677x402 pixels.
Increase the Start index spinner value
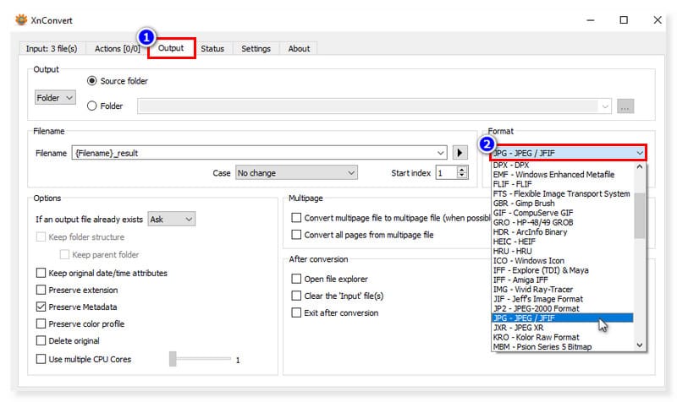462,169
